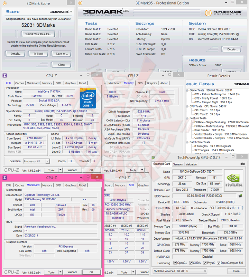Select CPU Test 1 result row

pos(207,110)
